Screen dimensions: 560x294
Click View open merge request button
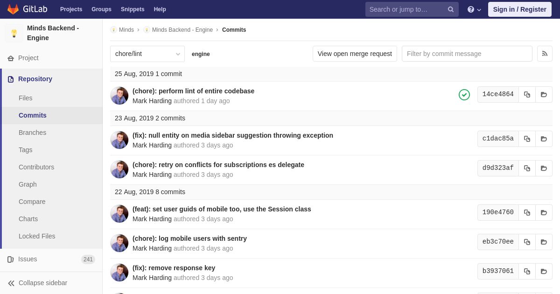click(355, 54)
